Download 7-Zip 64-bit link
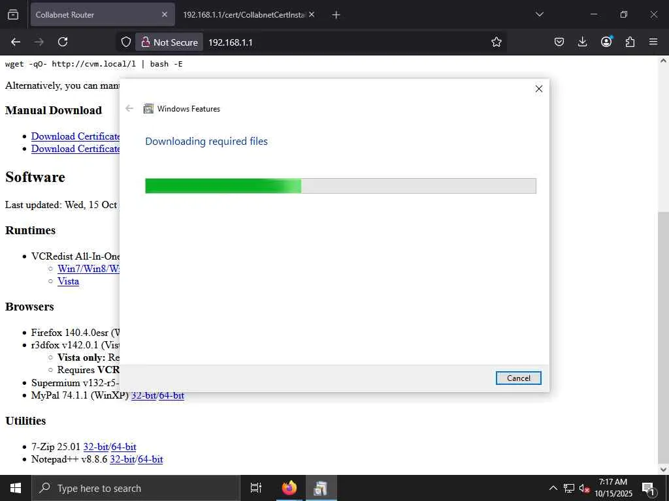The image size is (669, 501). pyautogui.click(x=123, y=447)
